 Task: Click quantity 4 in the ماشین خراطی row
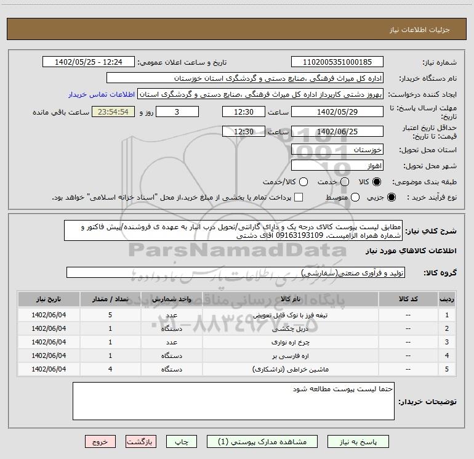click(110, 369)
